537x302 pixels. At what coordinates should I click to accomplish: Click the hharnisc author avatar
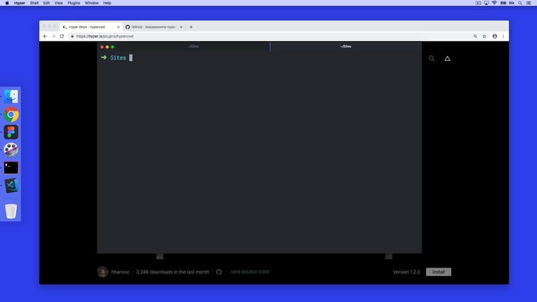tap(102, 272)
